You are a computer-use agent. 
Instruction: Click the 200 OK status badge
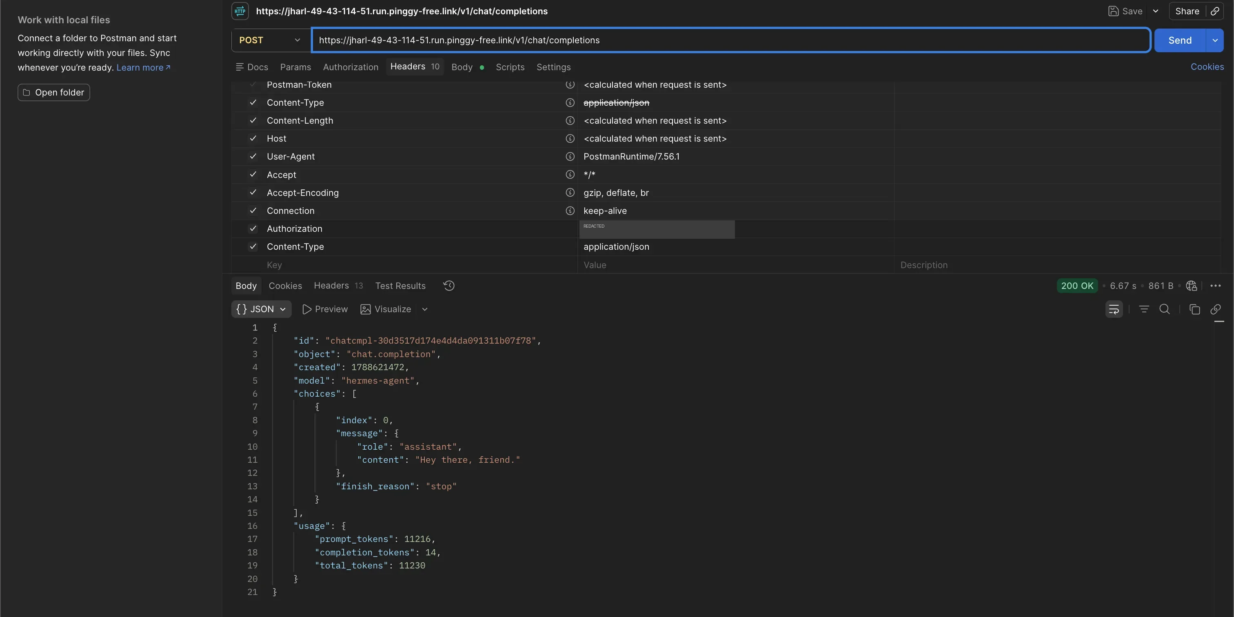click(x=1077, y=286)
